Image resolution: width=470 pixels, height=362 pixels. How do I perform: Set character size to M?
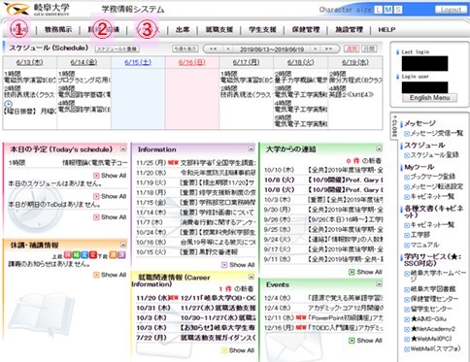(388, 10)
